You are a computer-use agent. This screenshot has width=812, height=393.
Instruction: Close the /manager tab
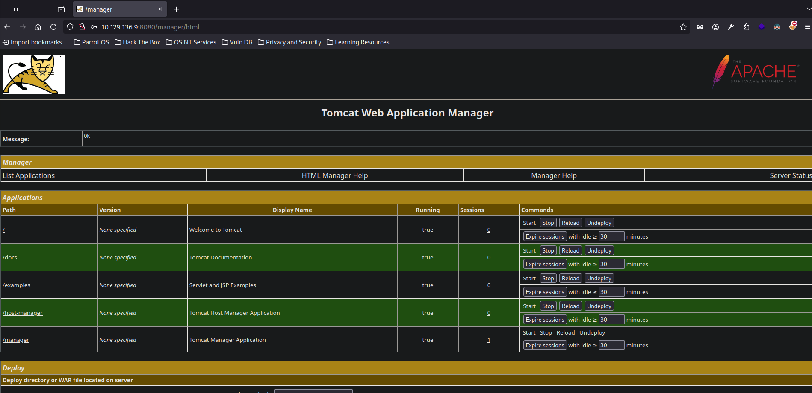[160, 9]
